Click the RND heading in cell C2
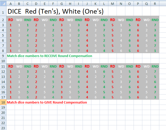Screen dimensions: 166x130 (28, 20)
